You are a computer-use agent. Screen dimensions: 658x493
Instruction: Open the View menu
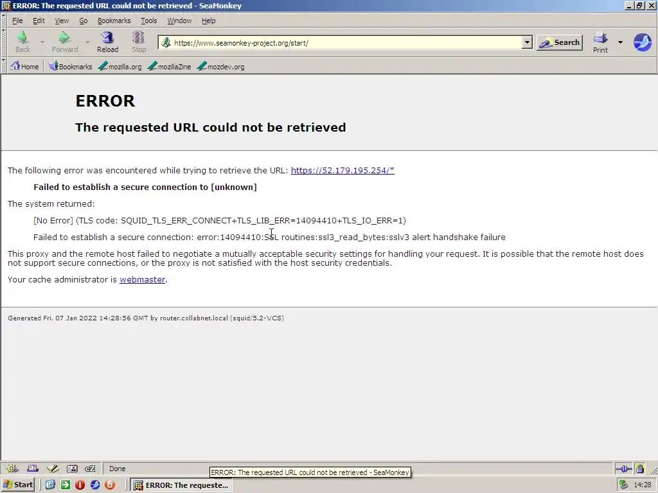(x=62, y=21)
